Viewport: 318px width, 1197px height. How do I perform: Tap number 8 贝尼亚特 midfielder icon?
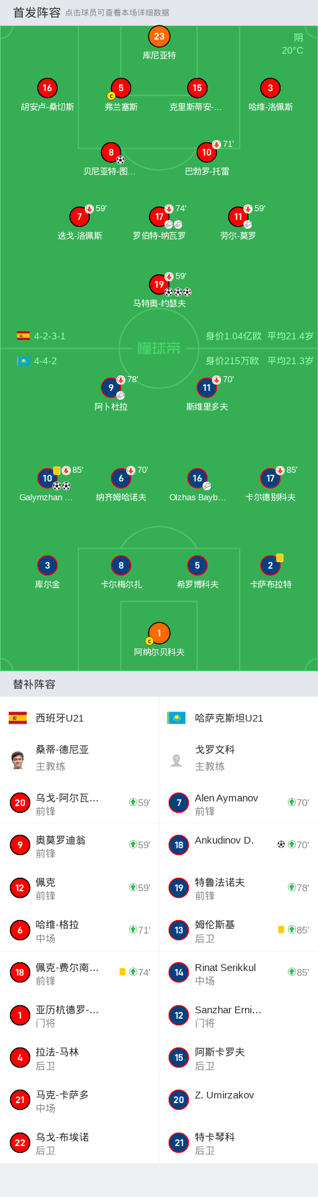point(111,152)
